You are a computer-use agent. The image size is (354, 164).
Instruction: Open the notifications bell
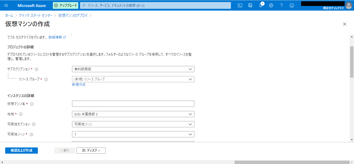(261, 5)
